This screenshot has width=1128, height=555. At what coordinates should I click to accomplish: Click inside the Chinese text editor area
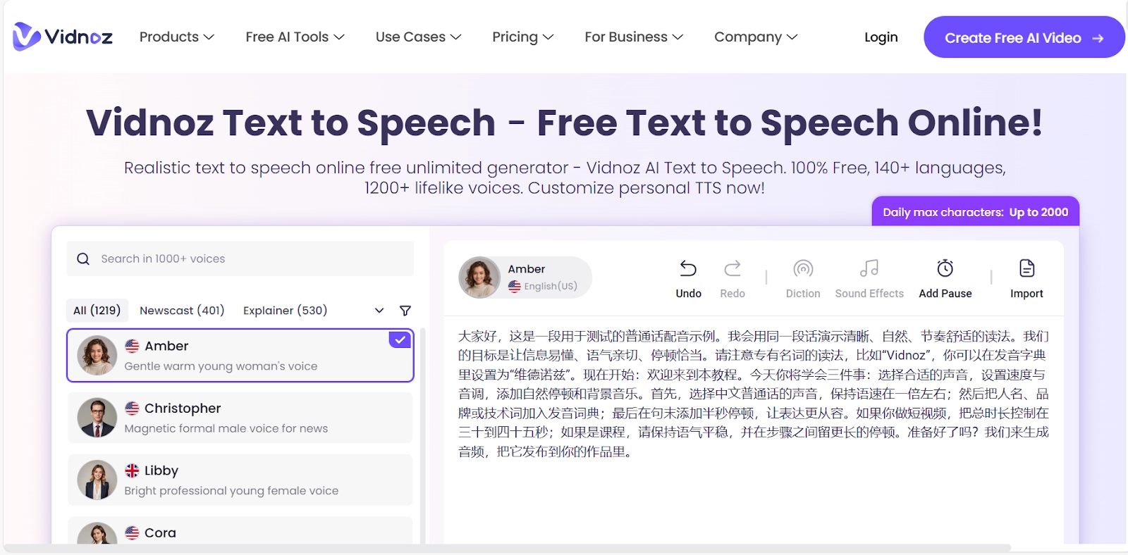pyautogui.click(x=754, y=394)
